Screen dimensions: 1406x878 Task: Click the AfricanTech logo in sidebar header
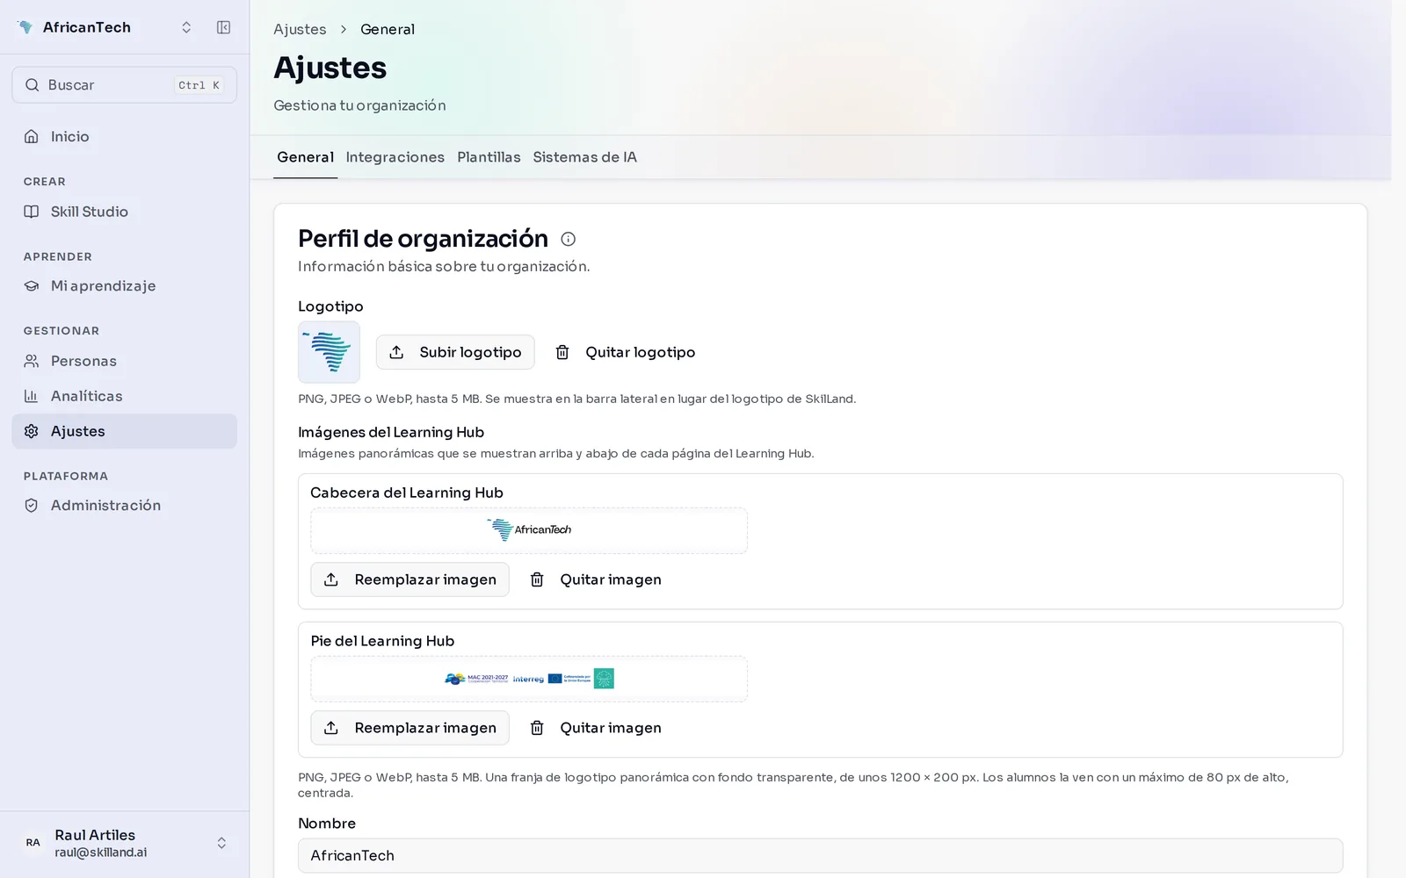click(25, 27)
